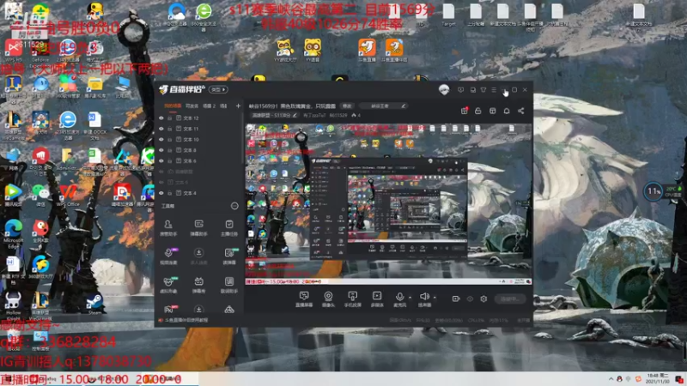
Task: Open the 房管助手 tool
Action: point(168,228)
